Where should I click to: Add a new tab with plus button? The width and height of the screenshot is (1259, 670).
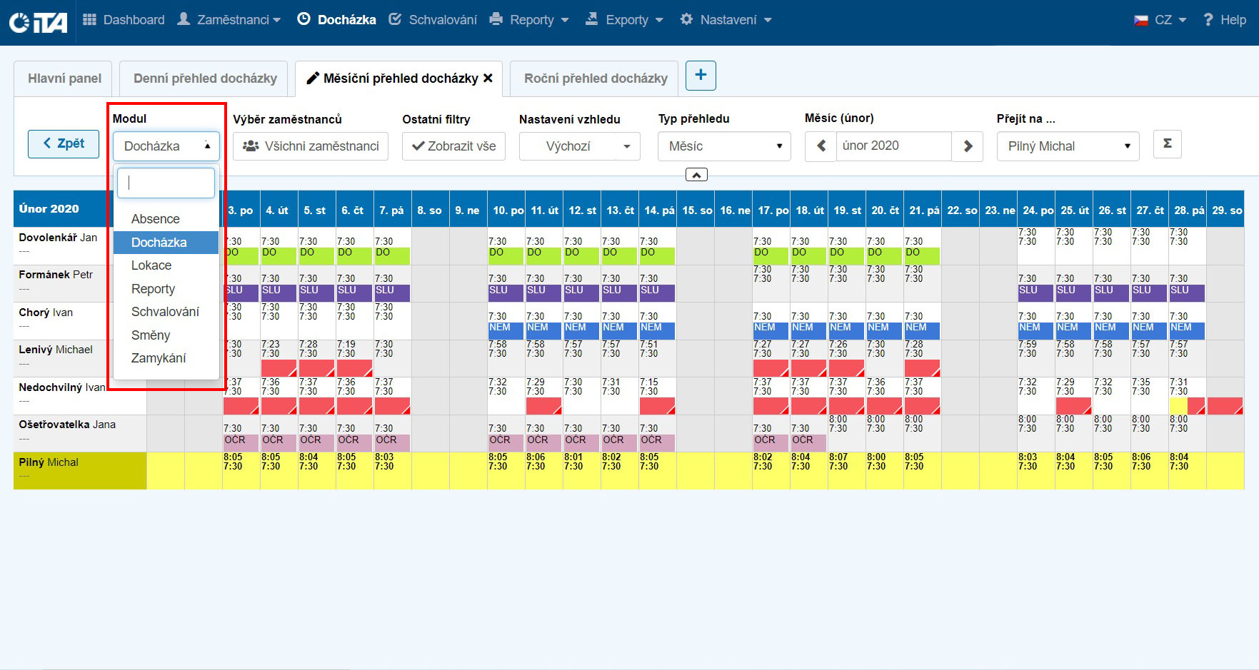click(701, 76)
